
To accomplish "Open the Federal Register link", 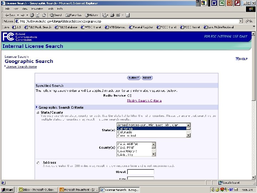I will pos(141,27).
